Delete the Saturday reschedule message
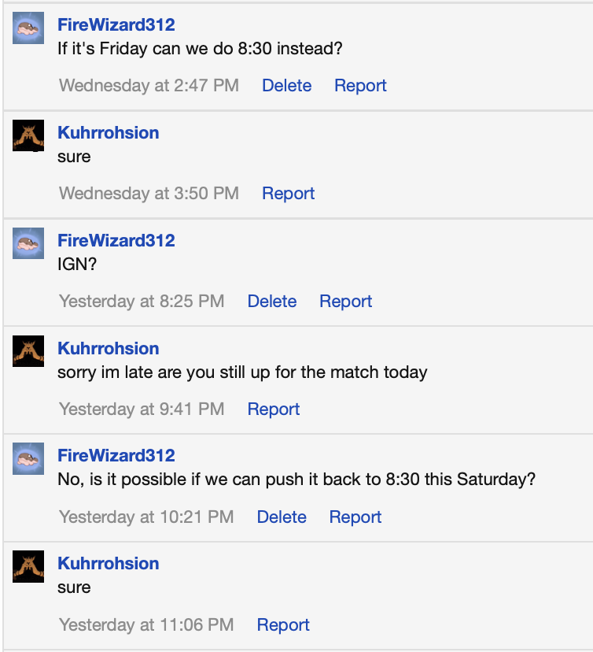 [x=282, y=517]
